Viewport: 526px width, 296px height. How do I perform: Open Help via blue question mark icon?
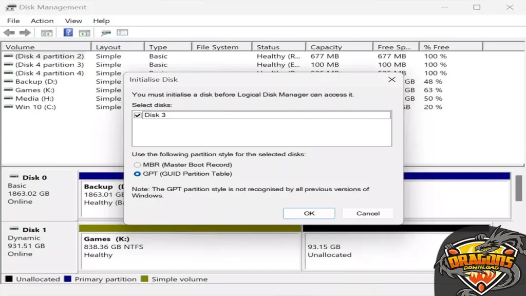pyautogui.click(x=68, y=33)
